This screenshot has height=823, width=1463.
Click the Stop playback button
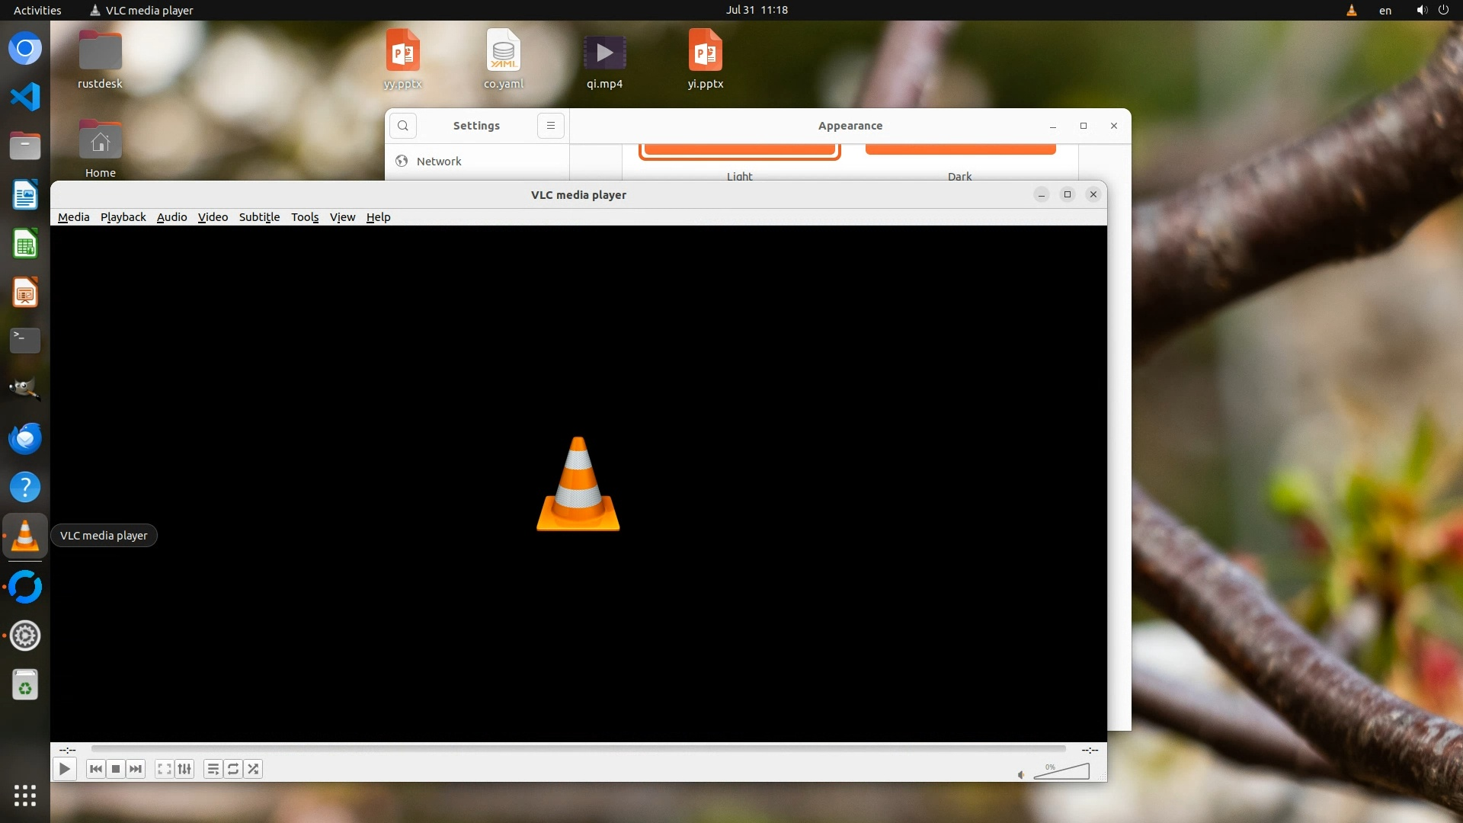[116, 769]
